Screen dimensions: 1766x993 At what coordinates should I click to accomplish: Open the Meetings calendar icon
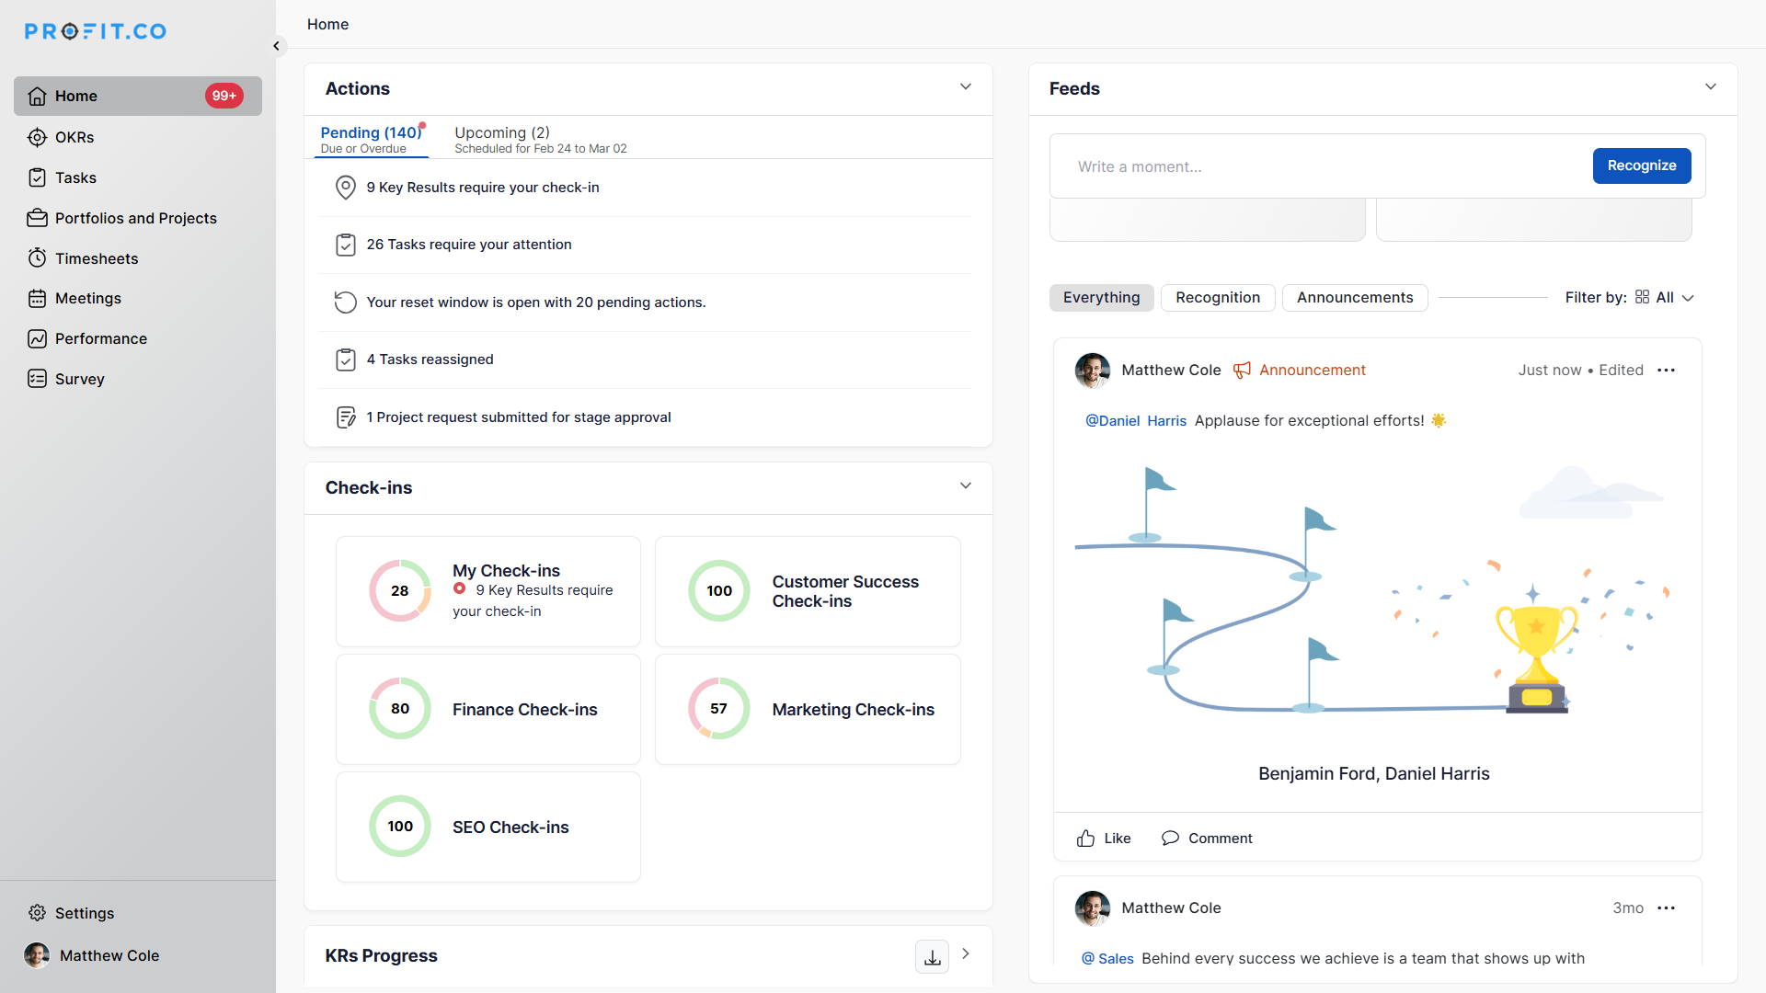[x=37, y=299]
